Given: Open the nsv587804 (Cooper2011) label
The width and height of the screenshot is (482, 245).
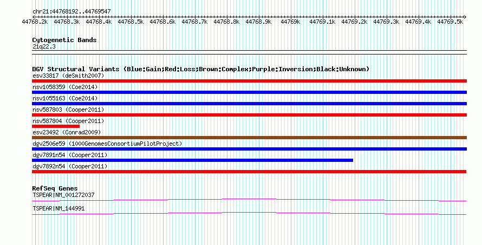Looking at the screenshot, I should (x=68, y=121).
